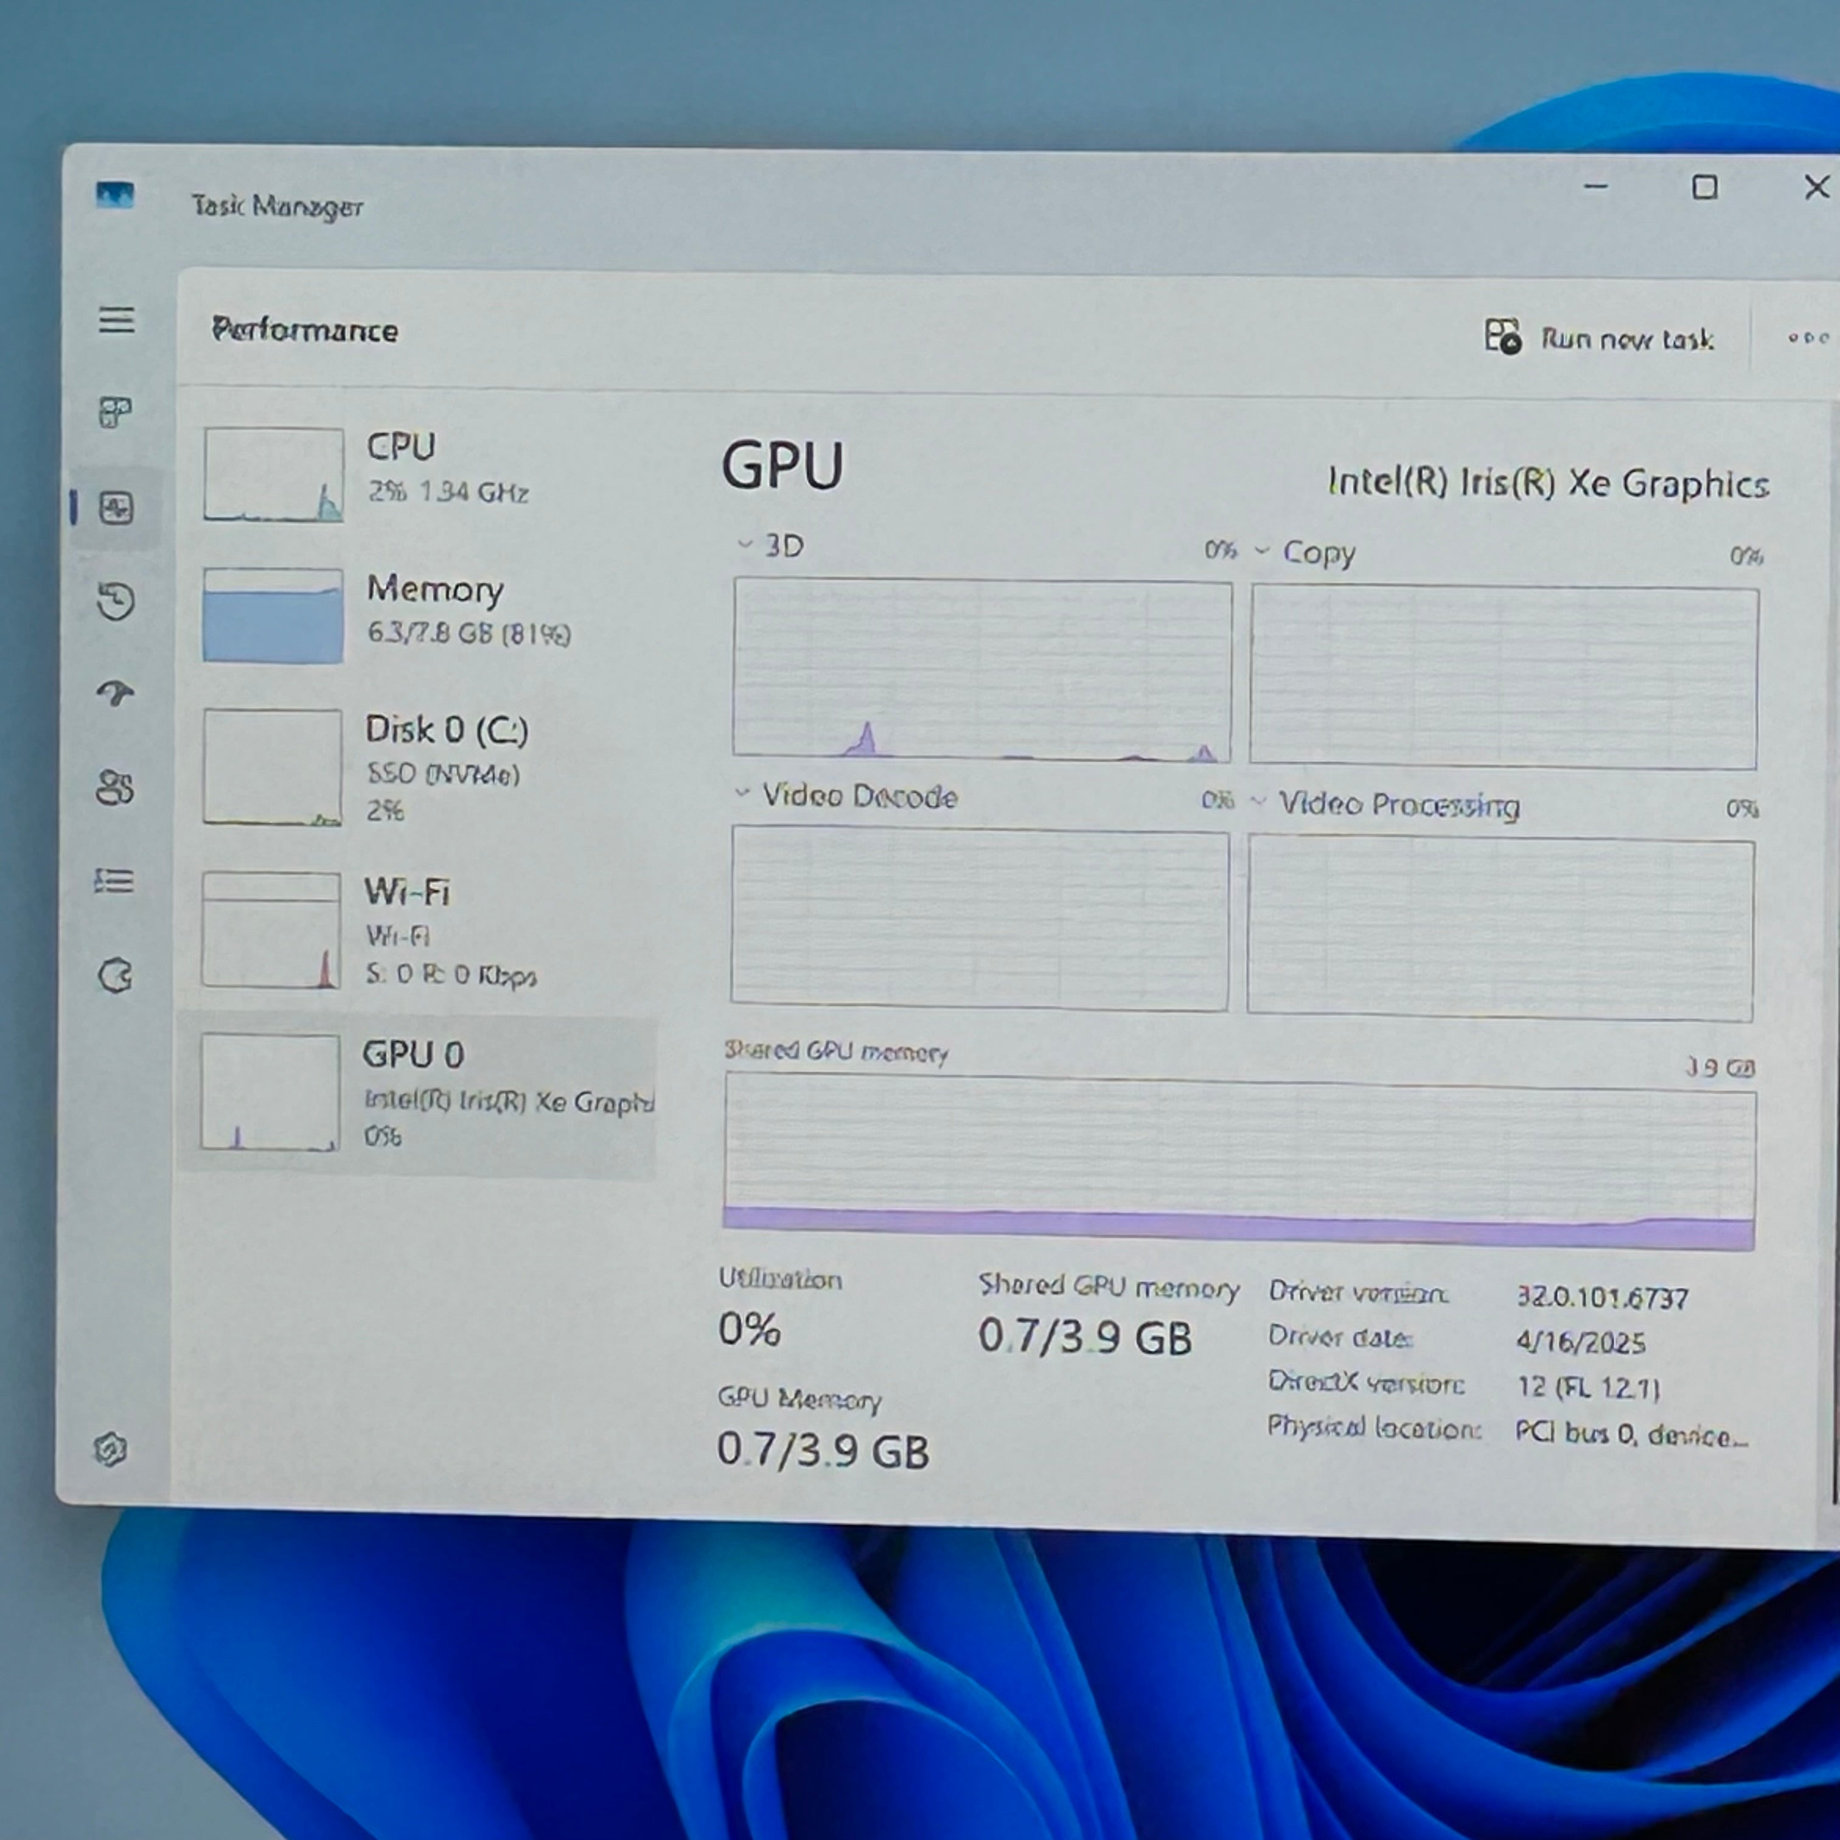
Task: Minimize the Task Manager window
Action: [x=1596, y=187]
